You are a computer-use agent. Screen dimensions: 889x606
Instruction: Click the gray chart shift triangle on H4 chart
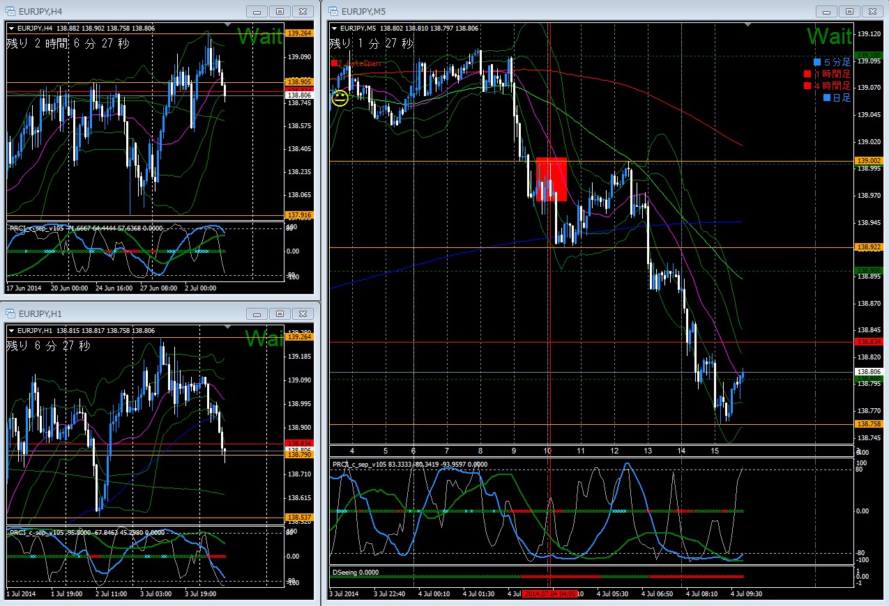(x=228, y=24)
